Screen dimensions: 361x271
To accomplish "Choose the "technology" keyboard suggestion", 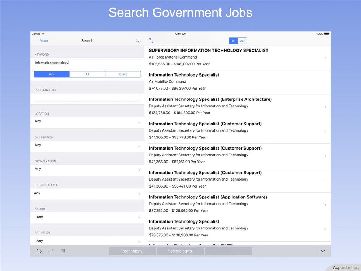I will tap(132, 251).
